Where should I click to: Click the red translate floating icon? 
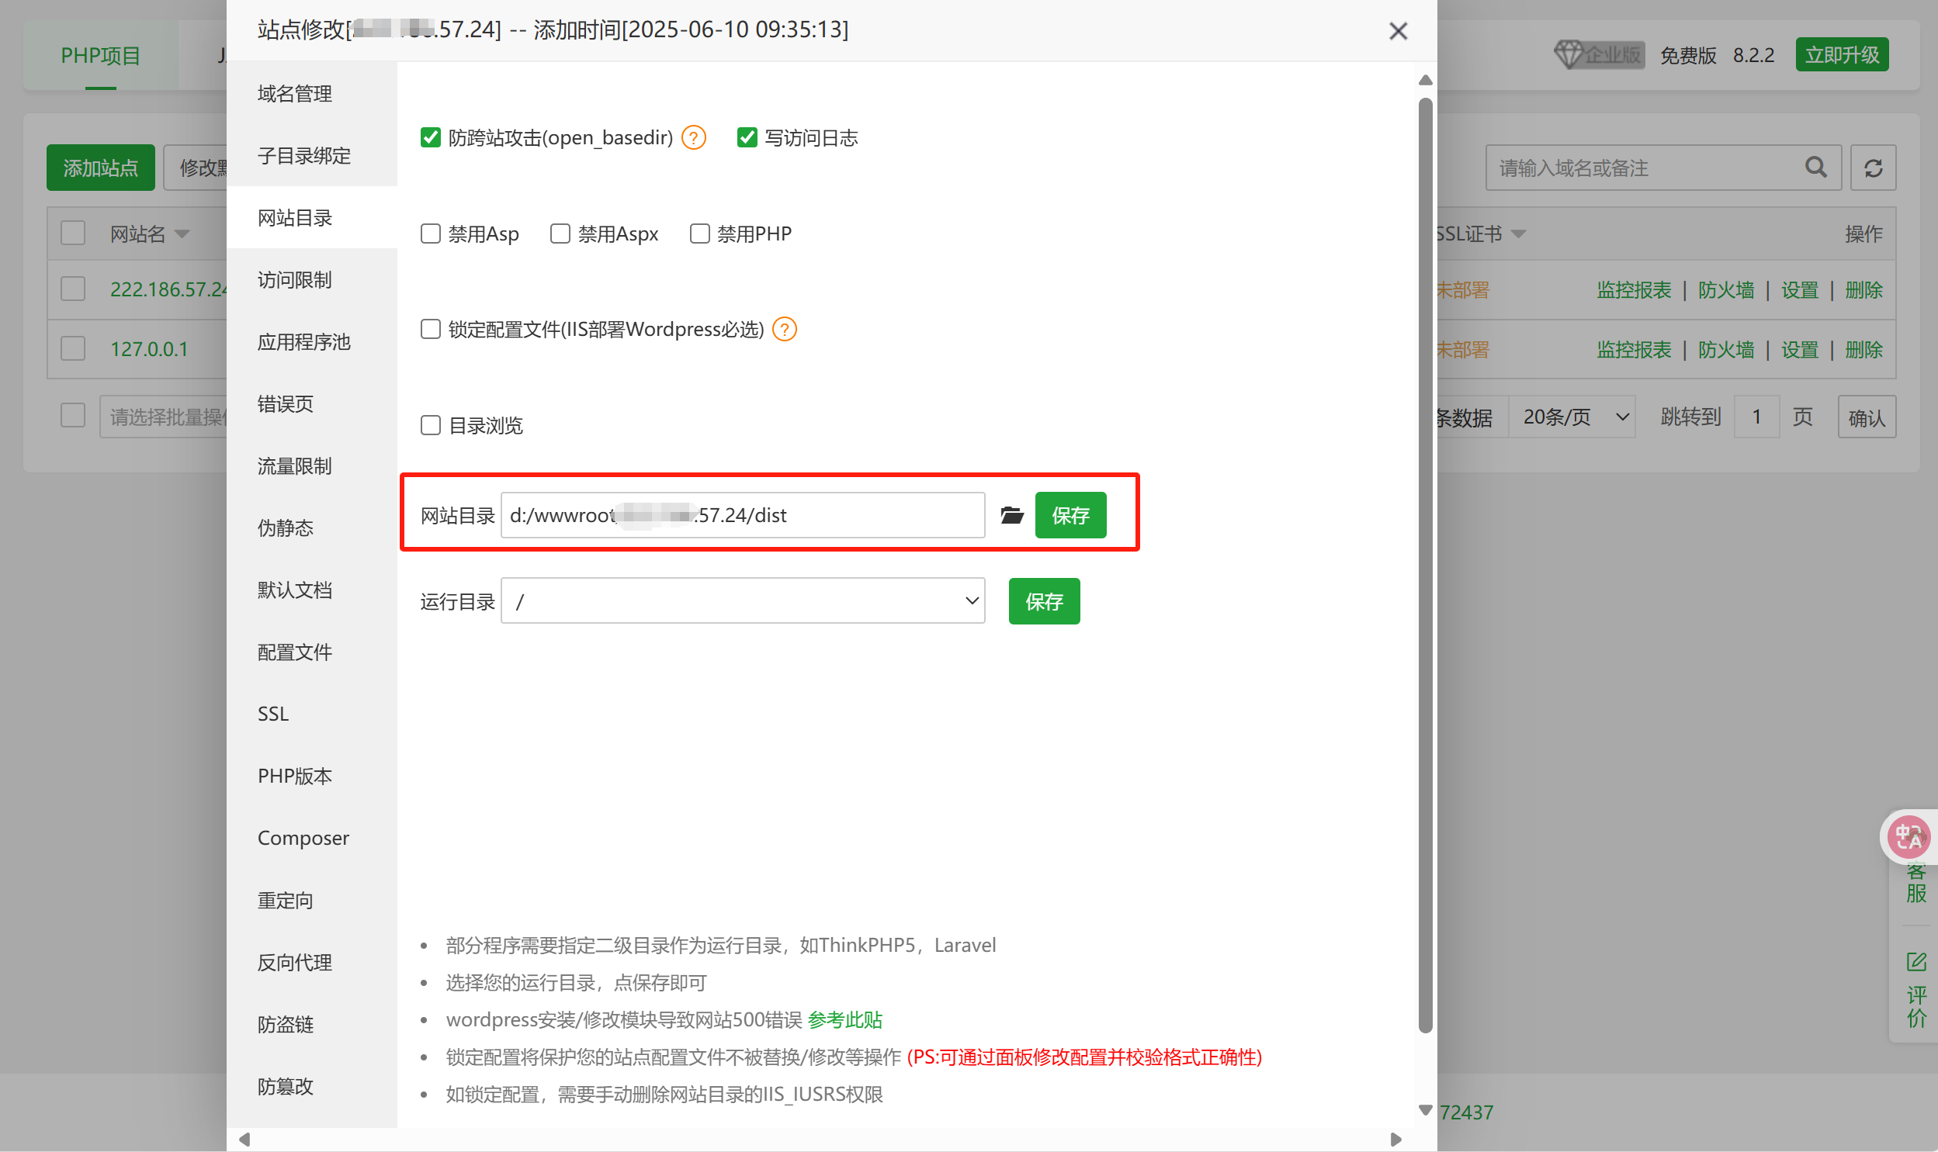pyautogui.click(x=1909, y=837)
